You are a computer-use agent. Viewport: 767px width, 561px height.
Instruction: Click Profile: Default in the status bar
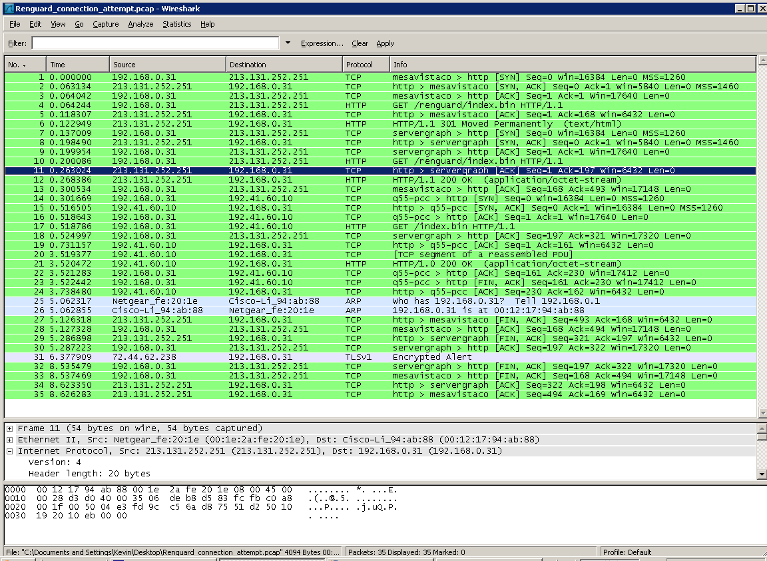[627, 552]
